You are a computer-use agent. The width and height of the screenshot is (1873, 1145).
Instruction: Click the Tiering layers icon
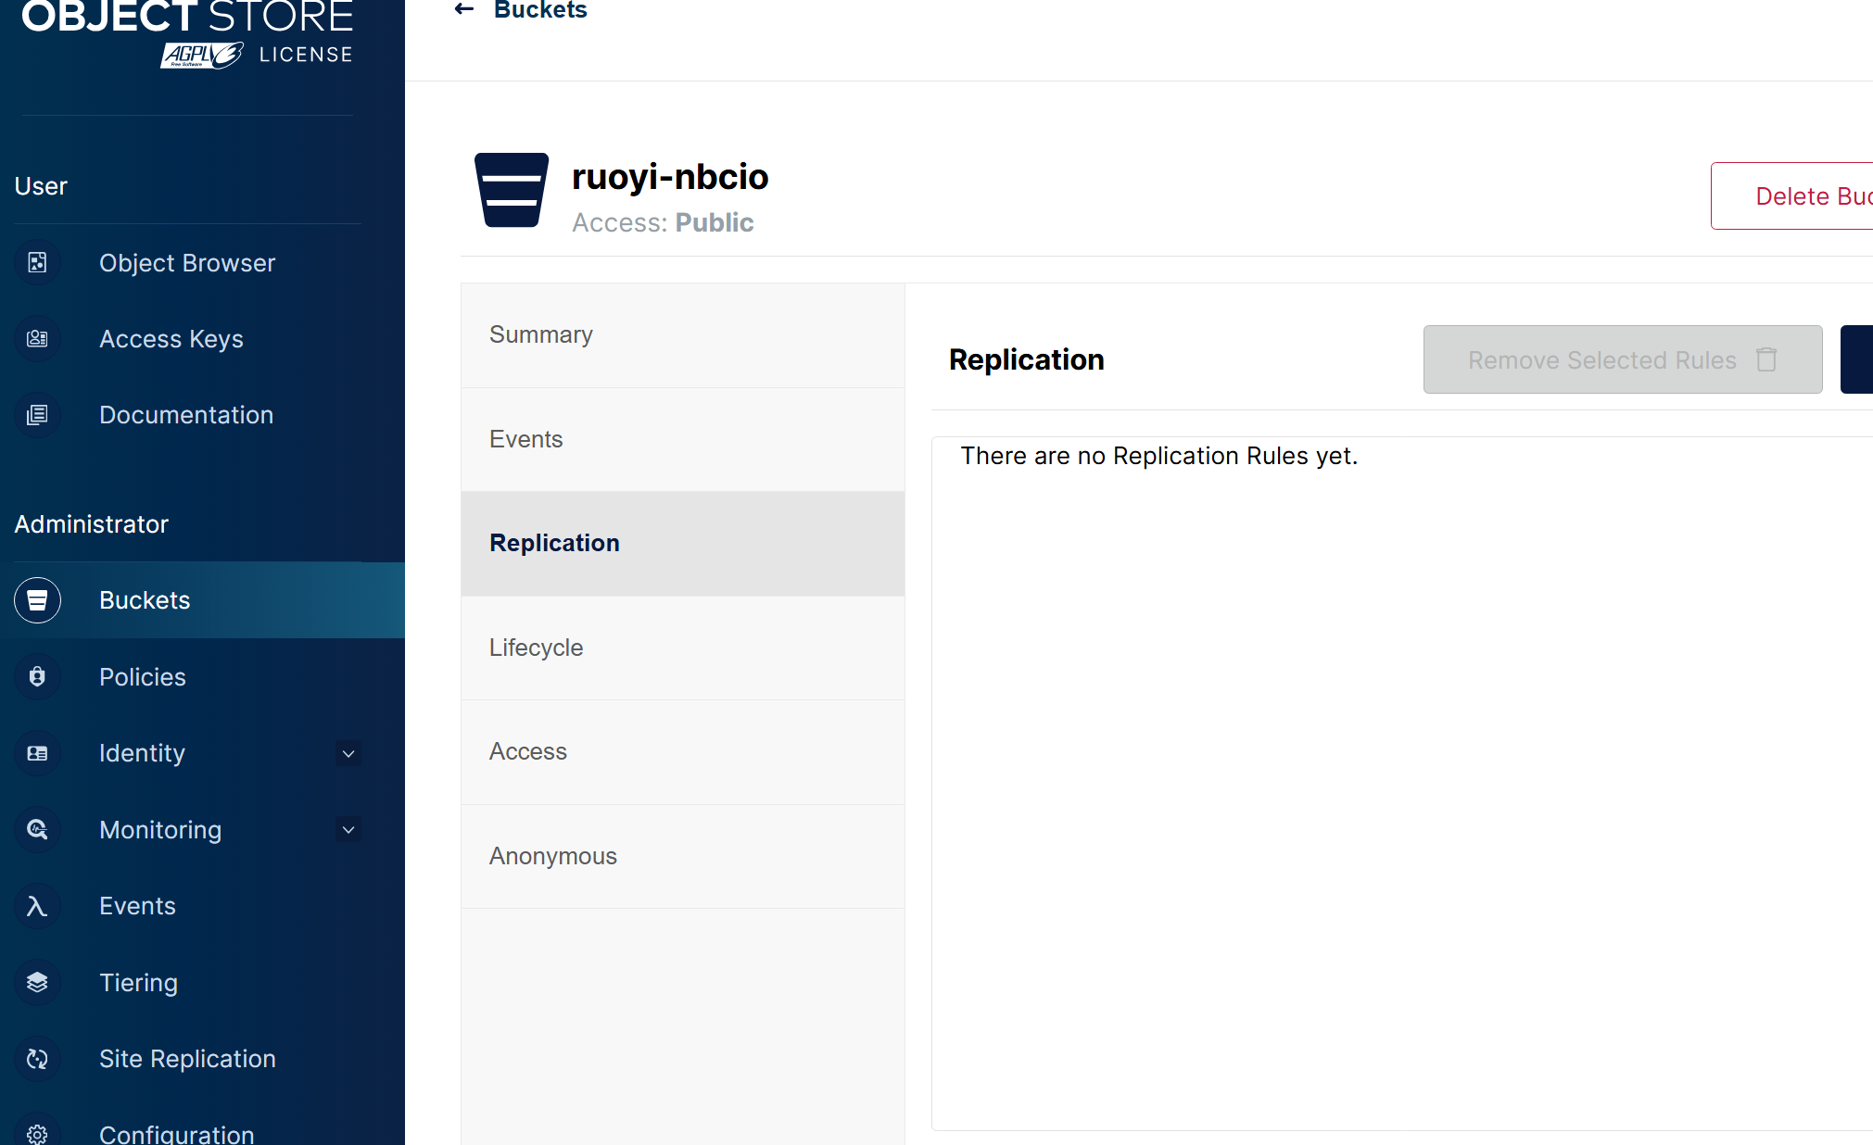(37, 983)
